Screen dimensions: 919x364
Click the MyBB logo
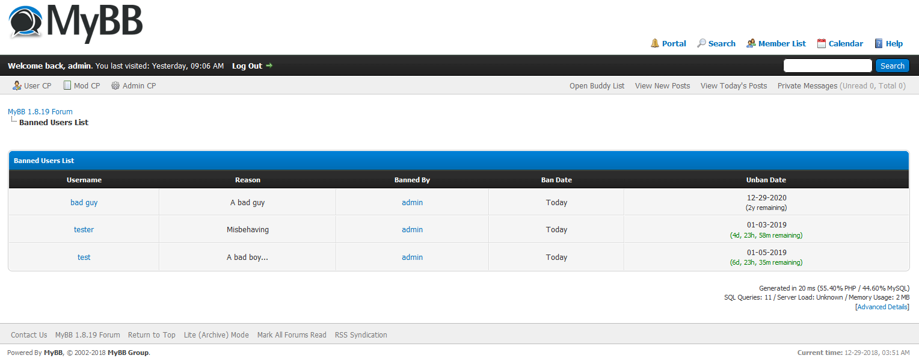coord(75,23)
